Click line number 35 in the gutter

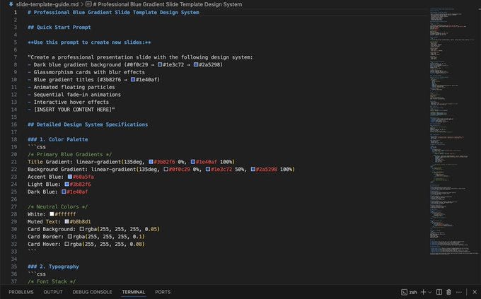14,266
